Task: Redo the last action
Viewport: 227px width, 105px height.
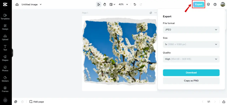Action: (141, 5)
